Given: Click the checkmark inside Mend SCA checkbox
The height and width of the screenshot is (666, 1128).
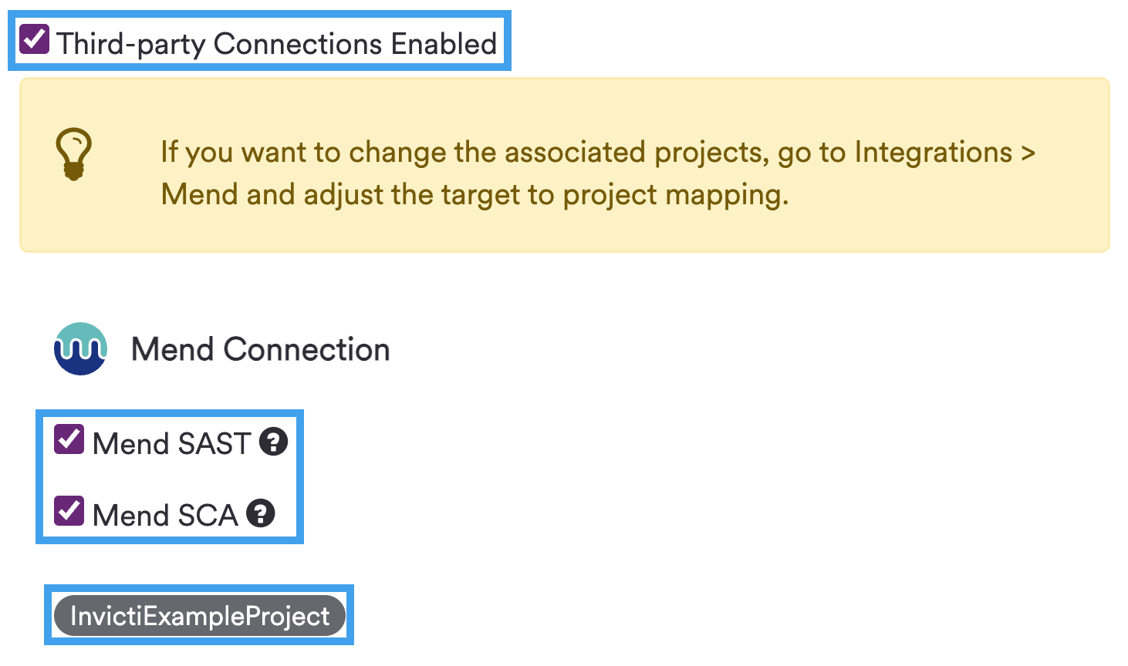Looking at the screenshot, I should [68, 510].
